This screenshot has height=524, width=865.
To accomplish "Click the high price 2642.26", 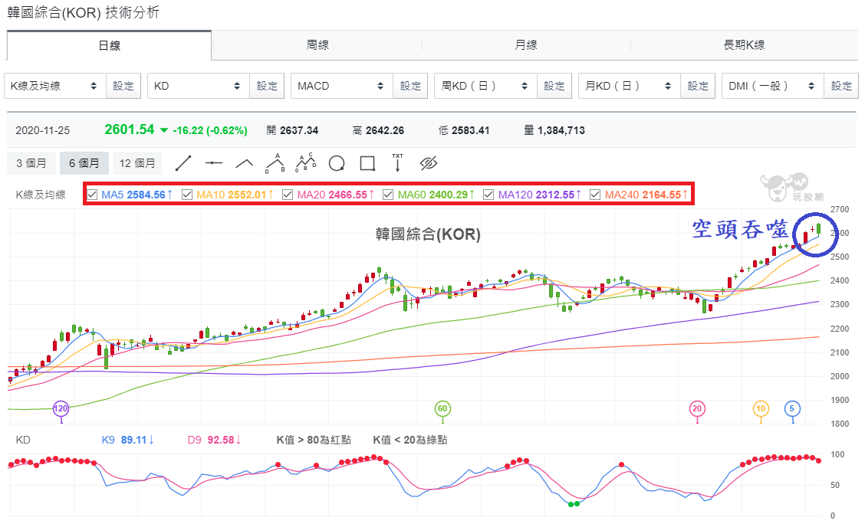I will (x=384, y=130).
